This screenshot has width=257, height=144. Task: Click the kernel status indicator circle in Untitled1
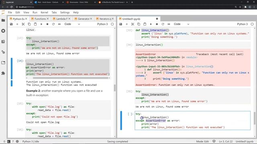tap(252, 24)
